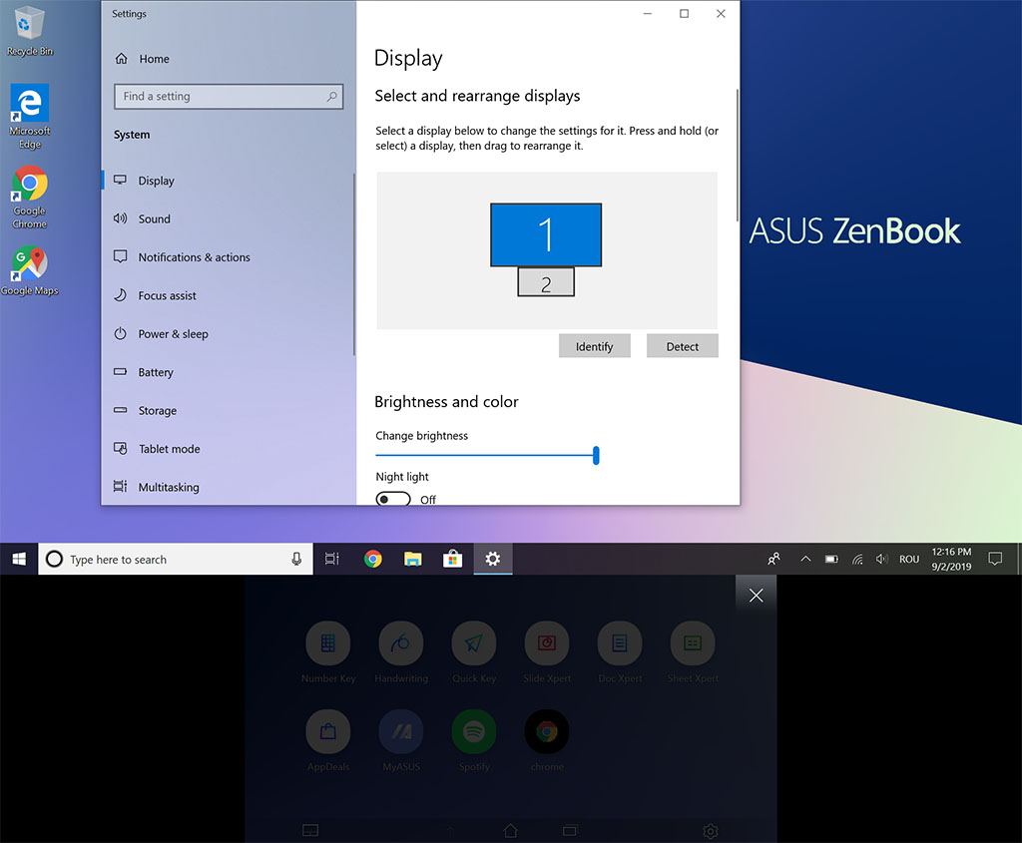This screenshot has height=843, width=1022.
Task: Launch Spotify on the ScreenPad
Action: (x=474, y=740)
